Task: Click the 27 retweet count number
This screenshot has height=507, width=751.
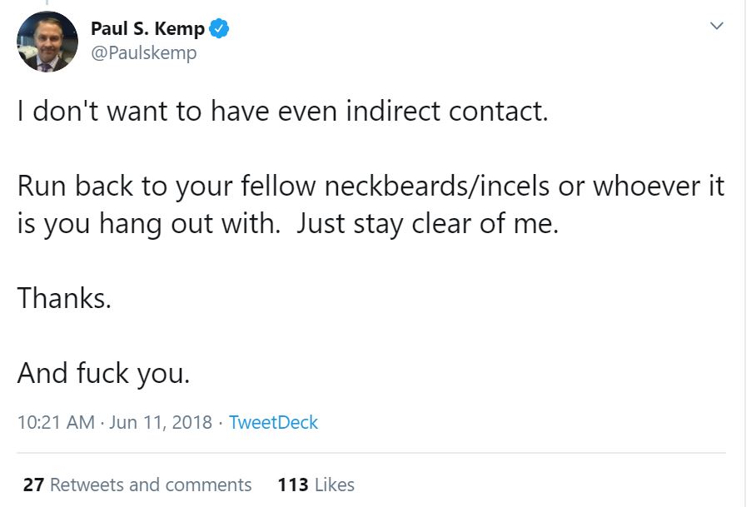Action: [33, 485]
